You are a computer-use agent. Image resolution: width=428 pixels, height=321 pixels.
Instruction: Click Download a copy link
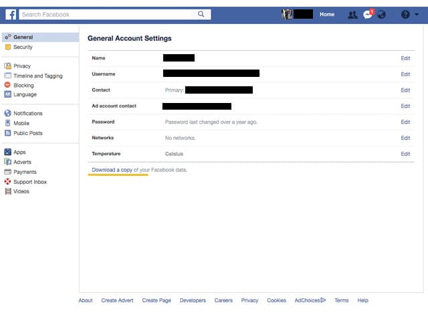coord(112,170)
